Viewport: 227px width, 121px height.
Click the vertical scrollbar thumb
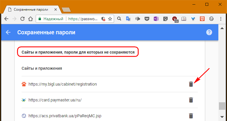[x=222, y=106]
